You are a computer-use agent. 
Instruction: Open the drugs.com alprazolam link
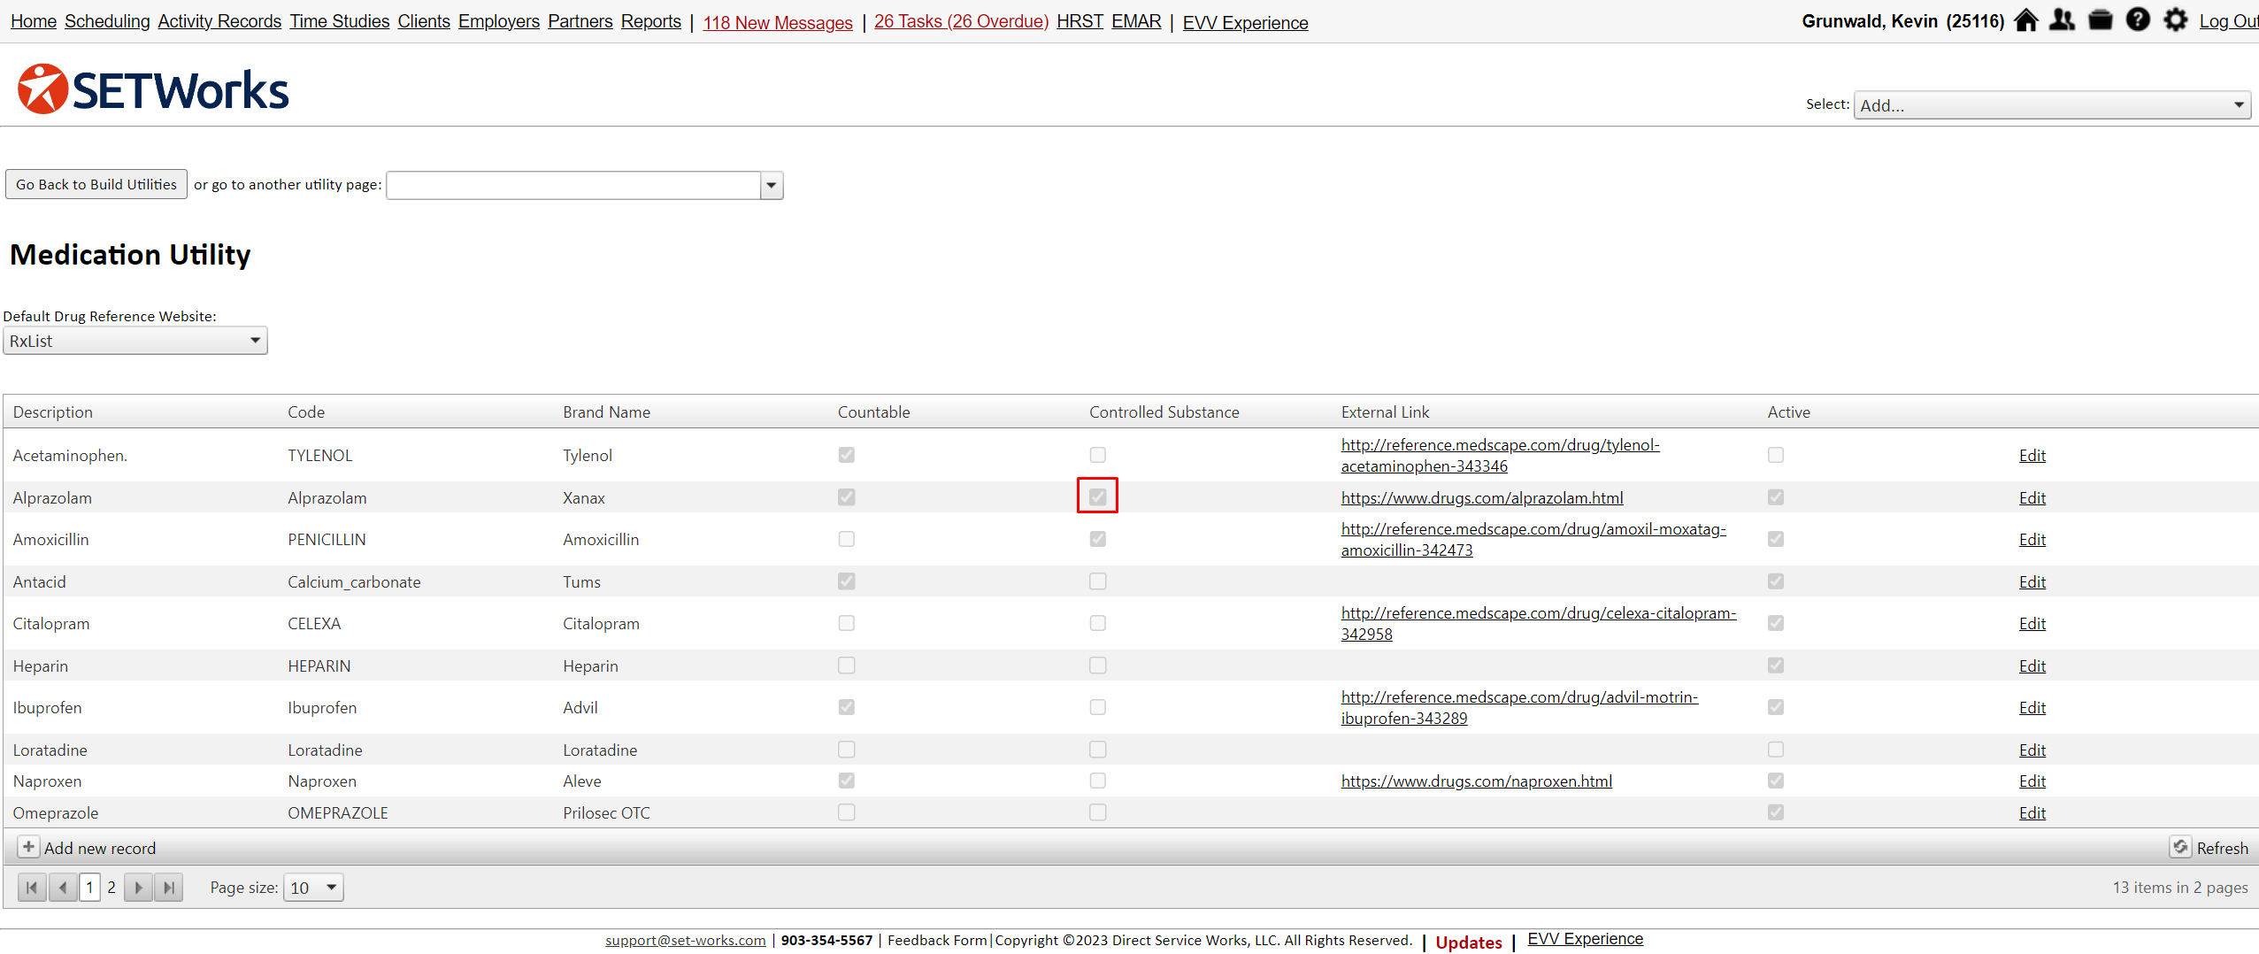[x=1482, y=497]
